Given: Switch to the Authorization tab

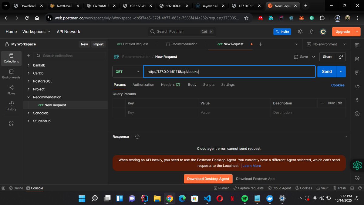Looking at the screenshot, I should point(143,85).
